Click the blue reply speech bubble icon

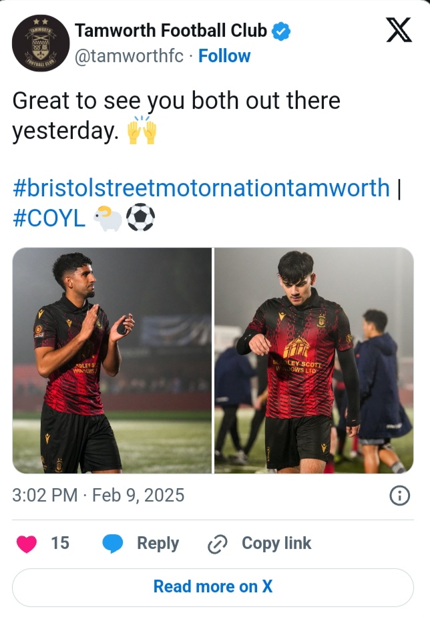113,544
